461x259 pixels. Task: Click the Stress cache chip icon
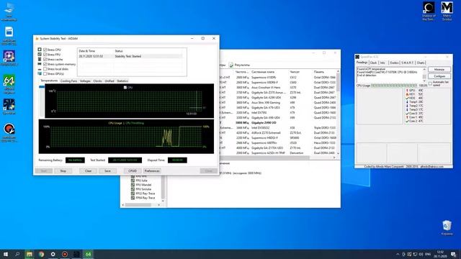point(40,59)
